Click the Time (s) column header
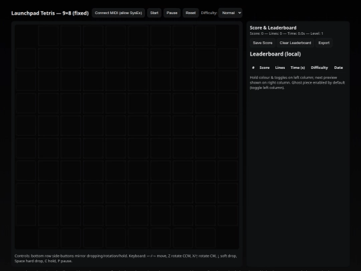The image size is (361, 271). click(x=297, y=68)
